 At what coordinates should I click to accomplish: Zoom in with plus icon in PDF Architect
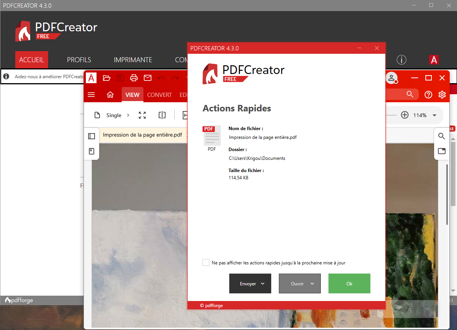coord(404,115)
